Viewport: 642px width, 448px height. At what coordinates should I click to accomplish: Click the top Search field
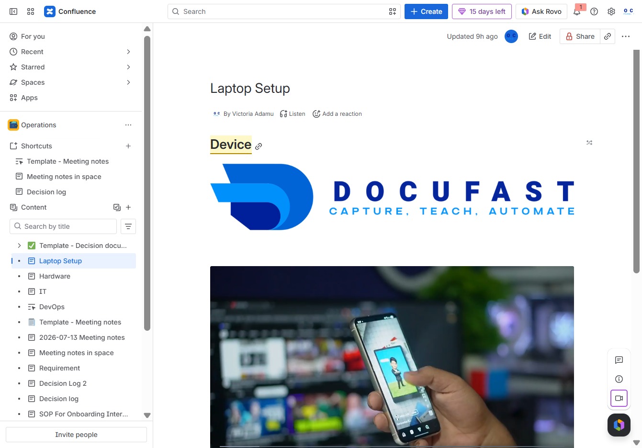click(x=284, y=11)
